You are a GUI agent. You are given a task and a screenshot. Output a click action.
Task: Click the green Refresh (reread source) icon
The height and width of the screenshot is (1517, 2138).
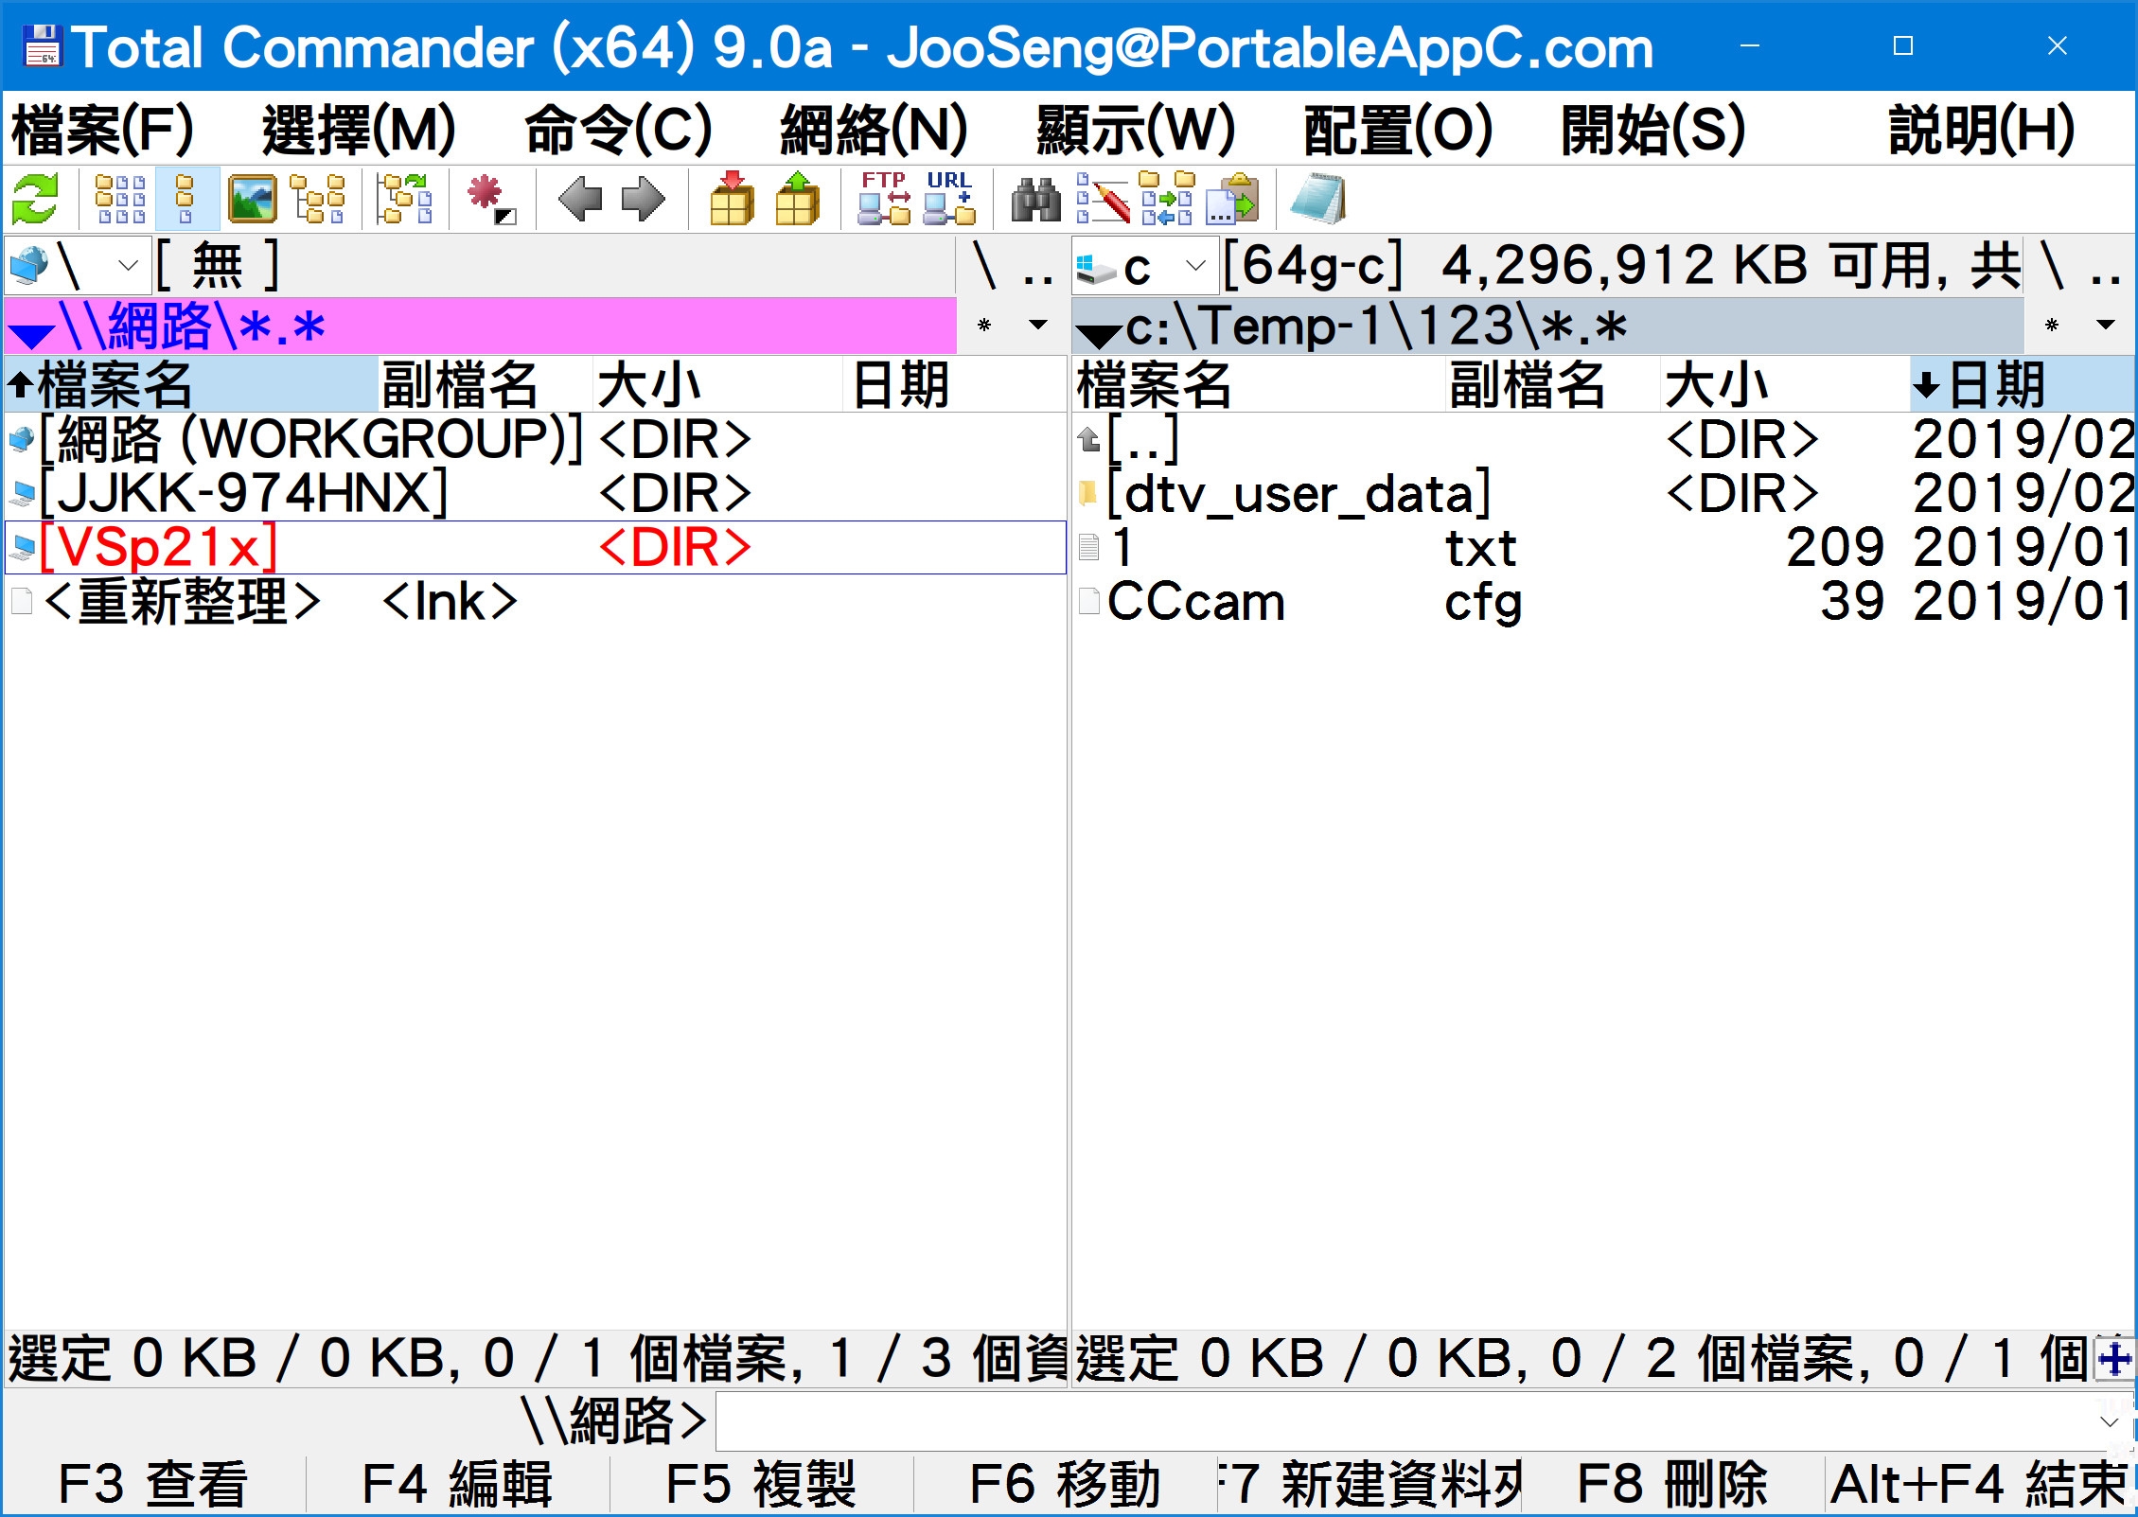[35, 200]
